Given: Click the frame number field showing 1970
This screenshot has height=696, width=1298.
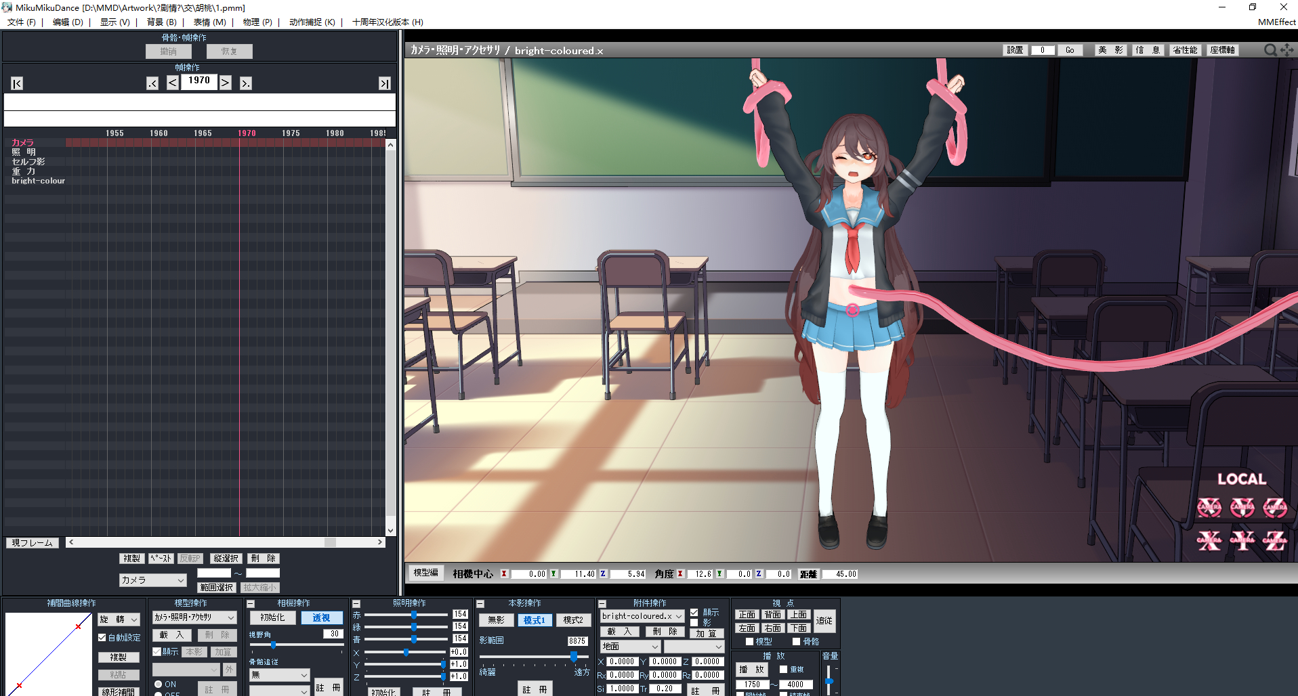Looking at the screenshot, I should click(199, 81).
